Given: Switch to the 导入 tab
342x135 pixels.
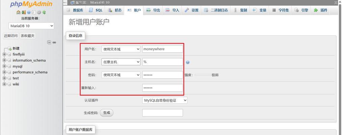Looking at the screenshot, I should 172,10.
